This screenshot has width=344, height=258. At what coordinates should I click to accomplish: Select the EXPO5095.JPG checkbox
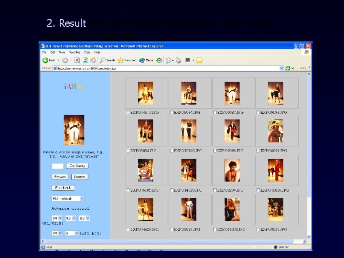pos(172,229)
